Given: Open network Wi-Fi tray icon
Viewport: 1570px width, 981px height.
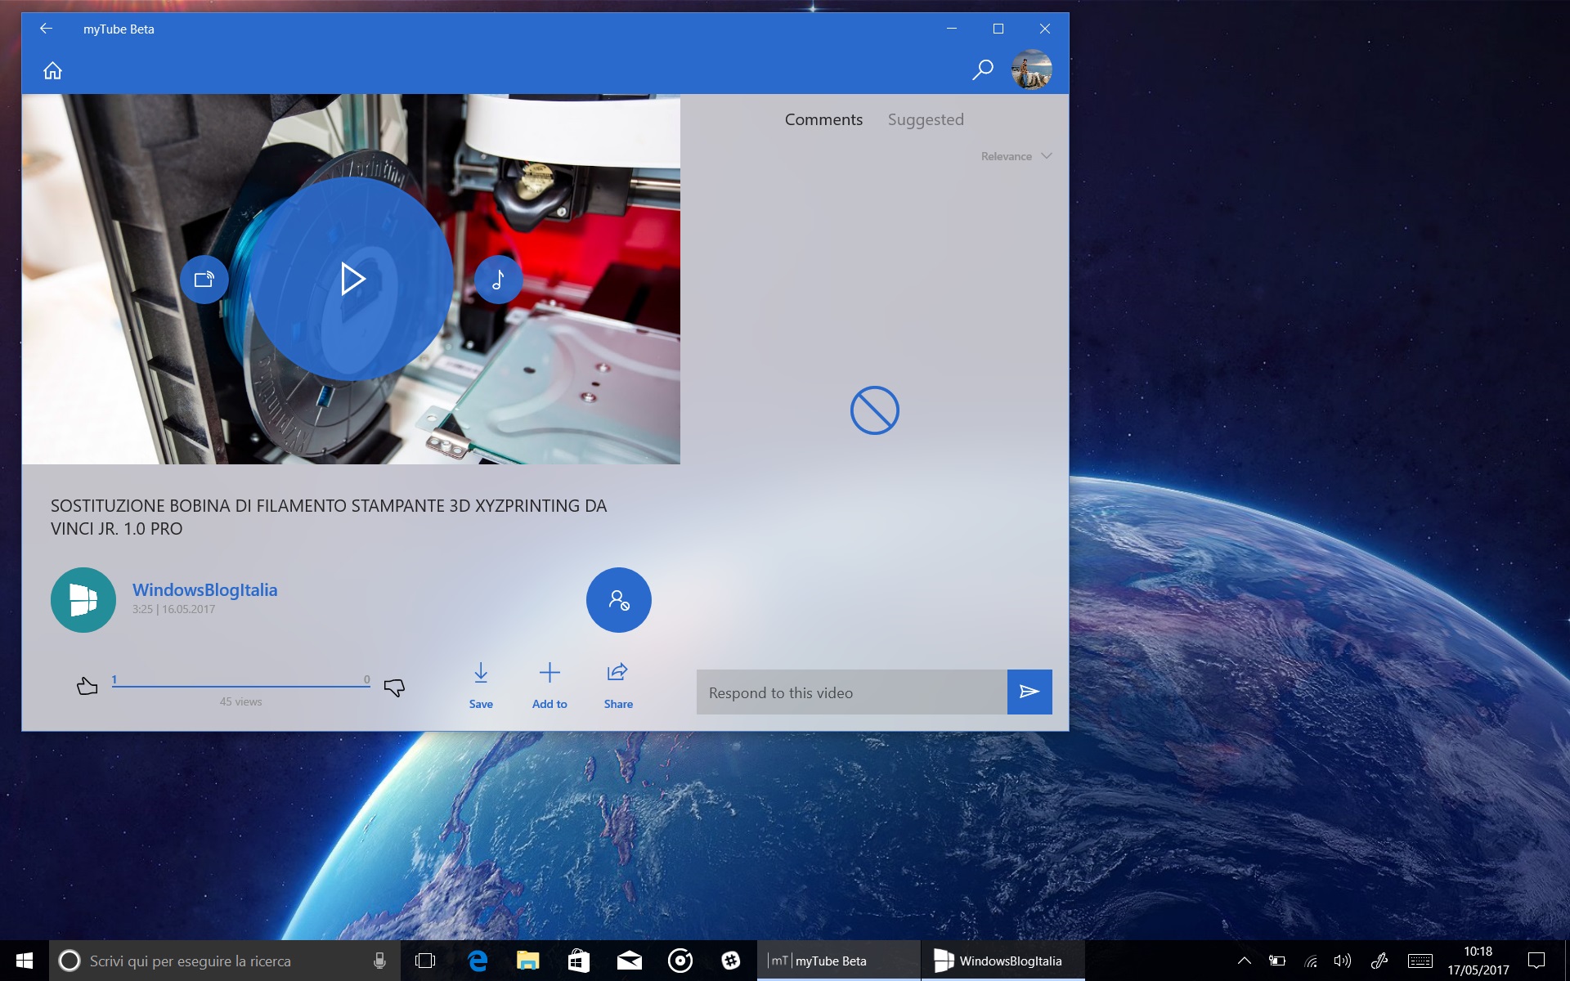Looking at the screenshot, I should [1311, 961].
